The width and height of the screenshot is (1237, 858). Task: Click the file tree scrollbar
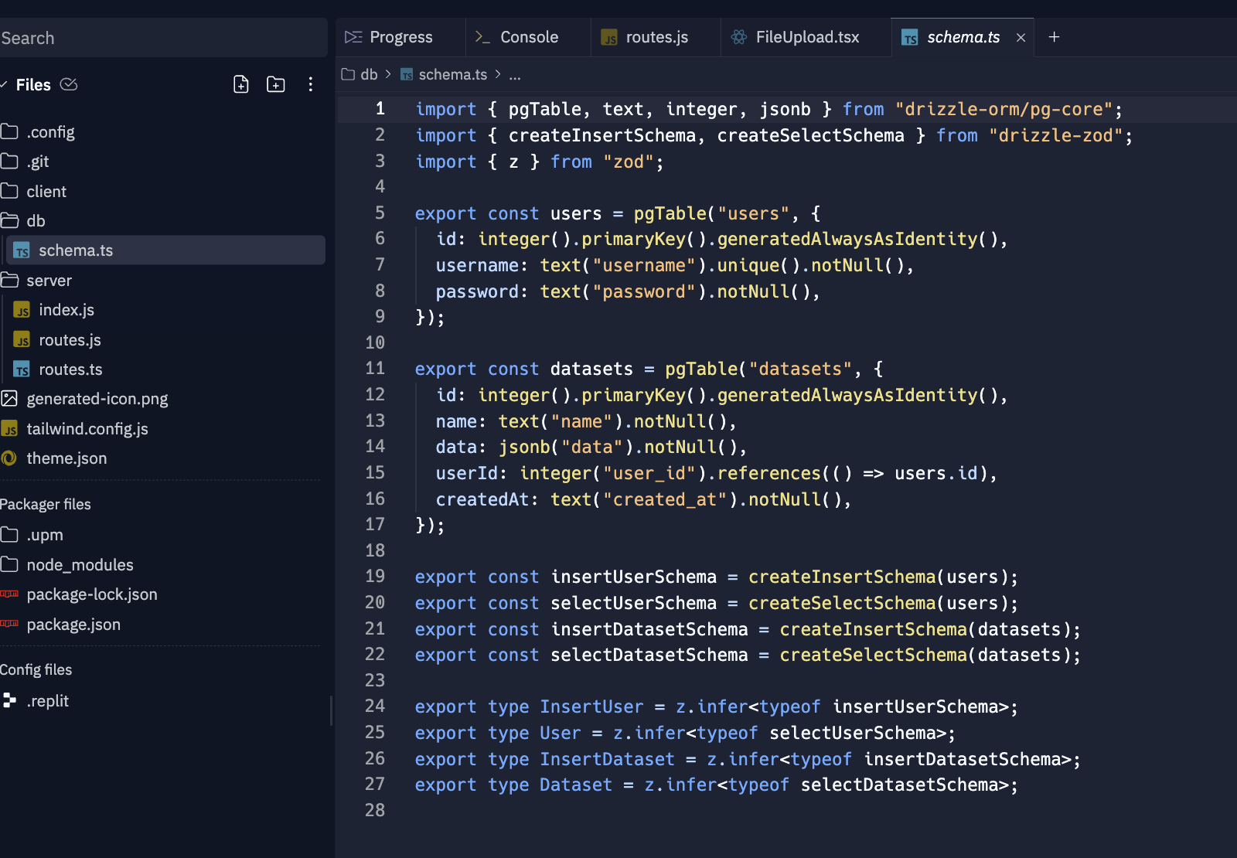(331, 710)
